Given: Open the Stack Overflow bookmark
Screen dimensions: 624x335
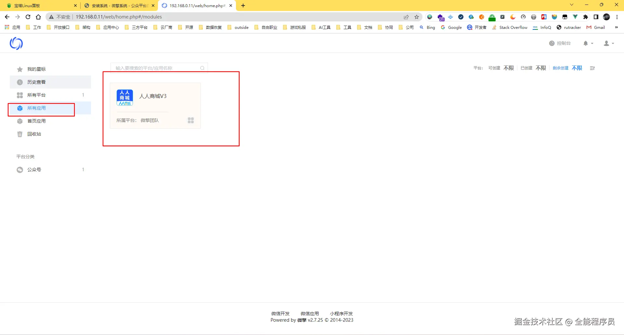Looking at the screenshot, I should [510, 28].
